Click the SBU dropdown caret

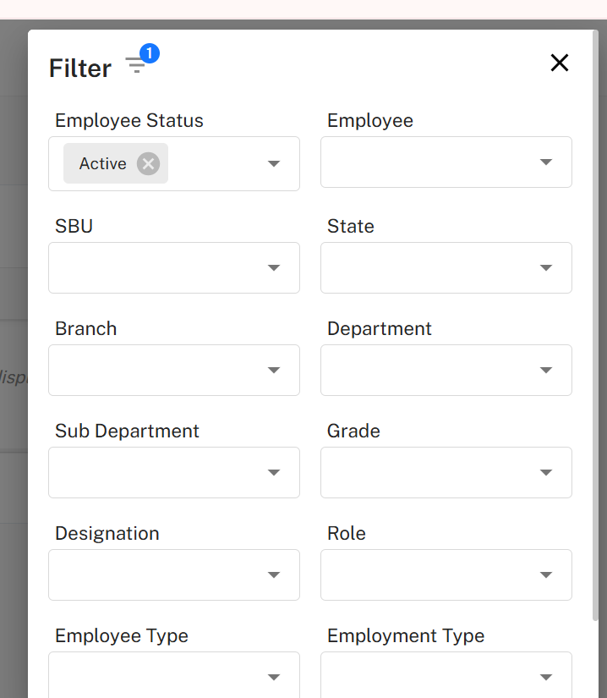point(273,267)
